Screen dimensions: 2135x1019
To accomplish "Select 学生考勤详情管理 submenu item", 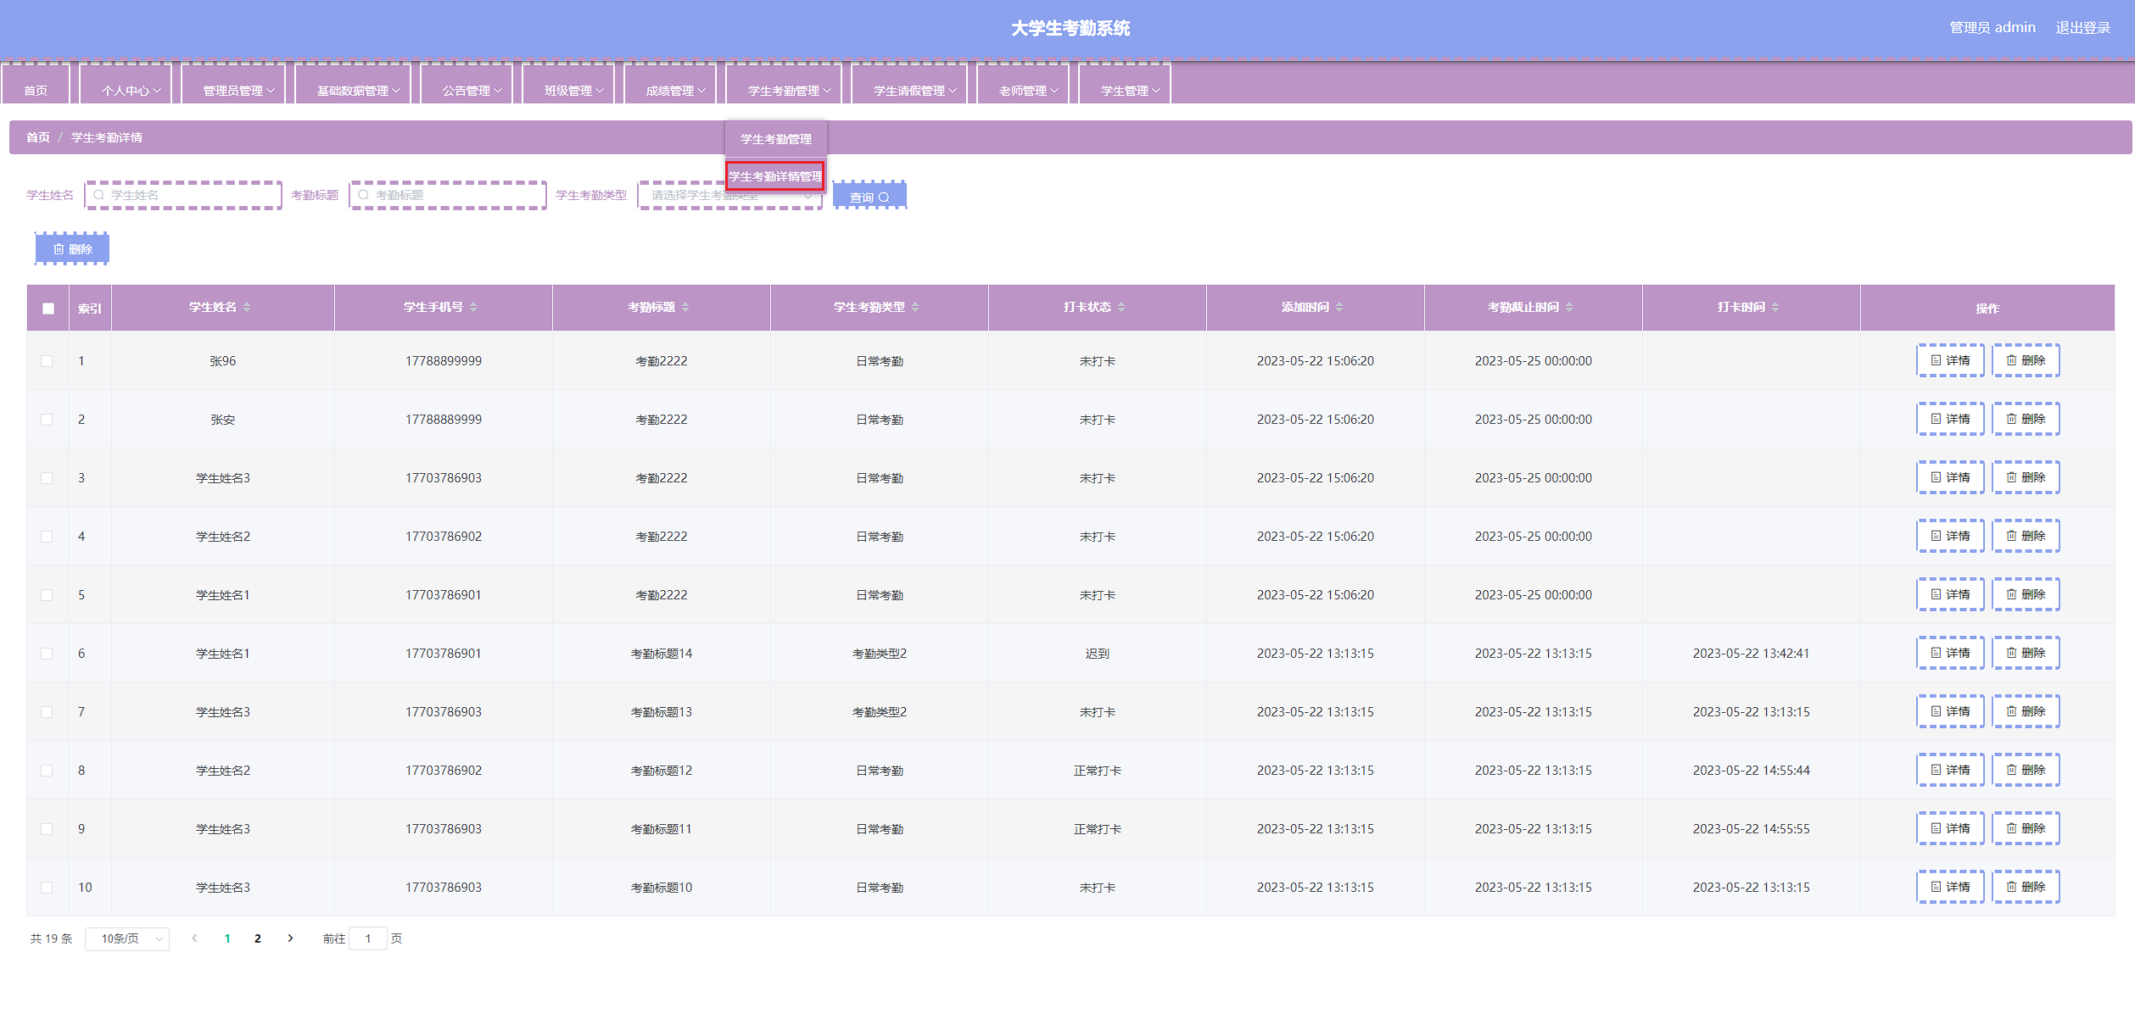I will [775, 176].
